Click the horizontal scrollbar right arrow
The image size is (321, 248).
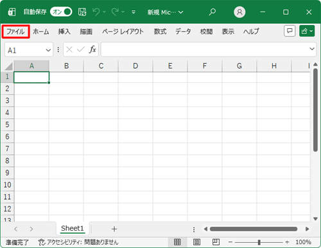(x=308, y=229)
